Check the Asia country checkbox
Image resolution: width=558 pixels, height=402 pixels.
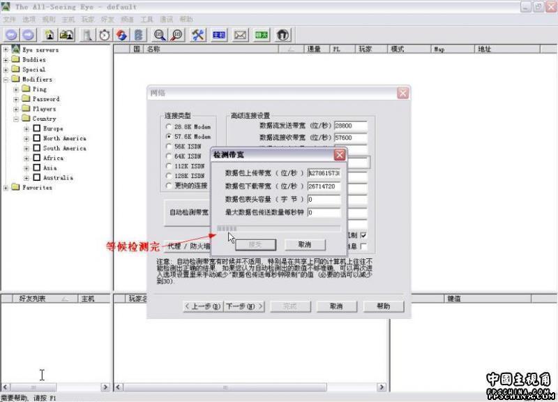37,167
